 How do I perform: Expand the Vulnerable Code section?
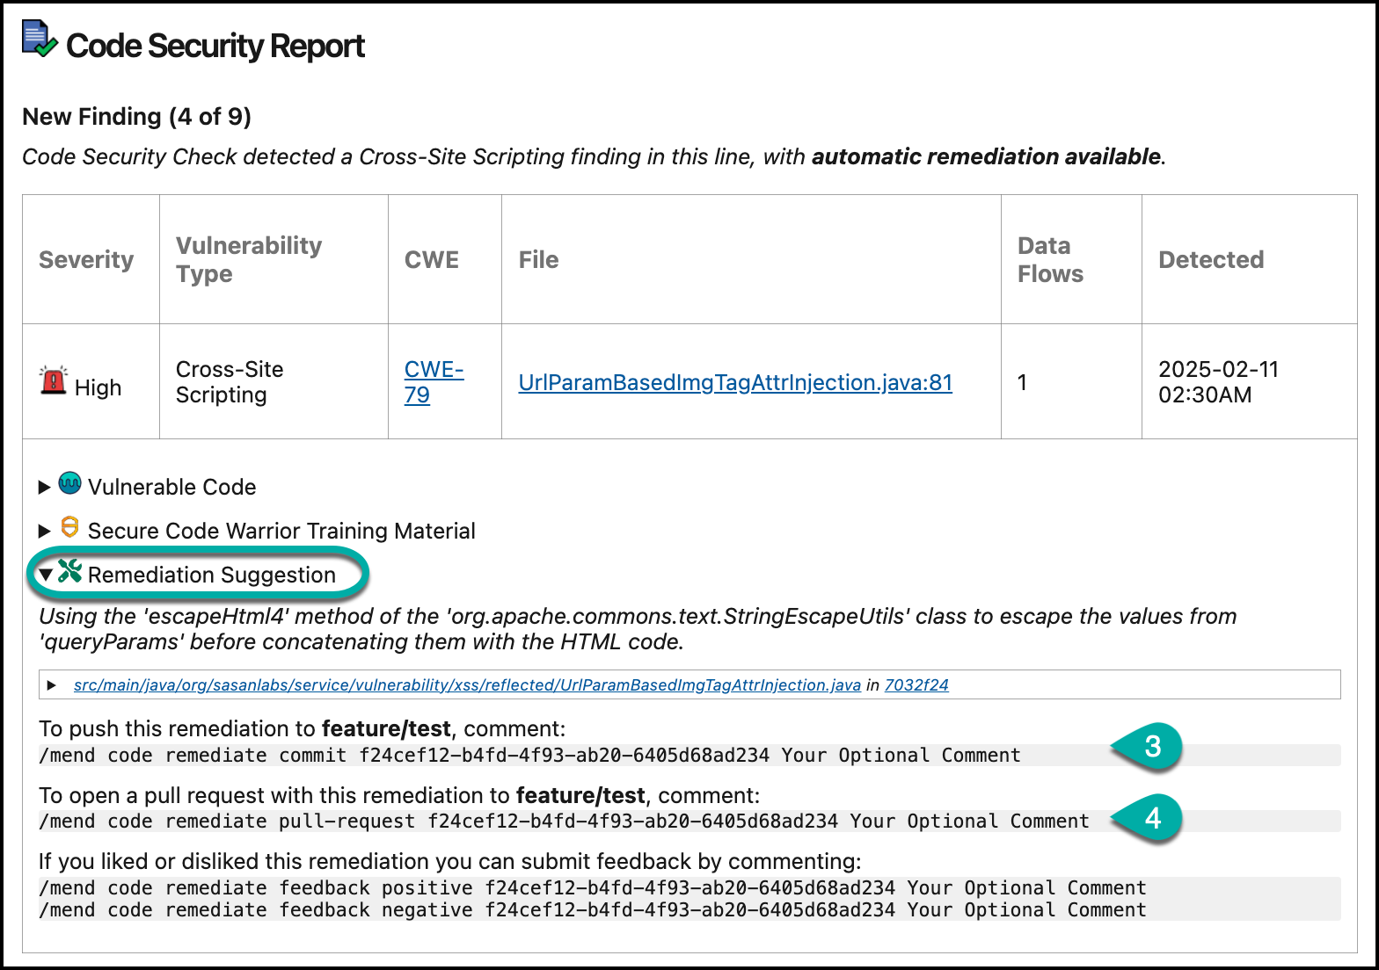click(45, 488)
